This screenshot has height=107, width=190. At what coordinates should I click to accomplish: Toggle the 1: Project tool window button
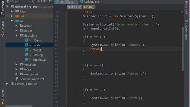coord(3,8)
